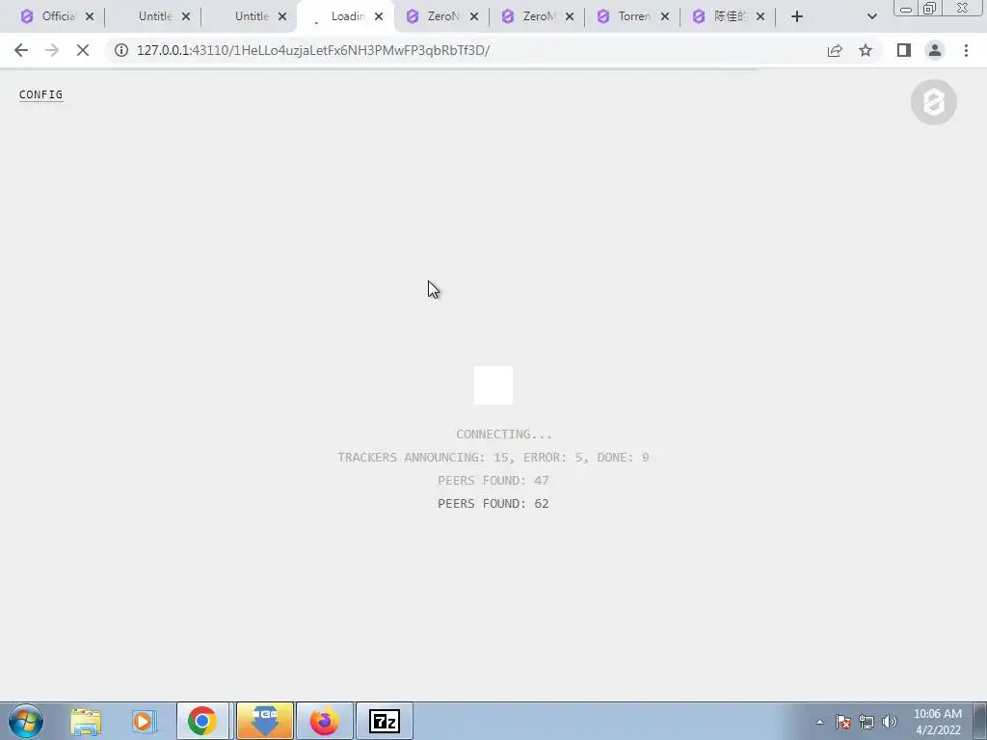987x740 pixels.
Task: Close the ZeroN tab
Action: point(474,16)
